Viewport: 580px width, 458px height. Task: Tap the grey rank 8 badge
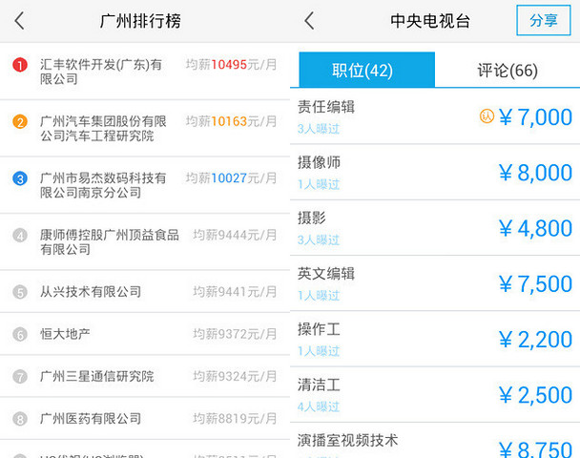coord(20,419)
